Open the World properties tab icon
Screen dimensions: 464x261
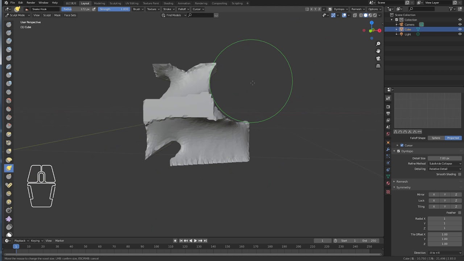click(388, 134)
